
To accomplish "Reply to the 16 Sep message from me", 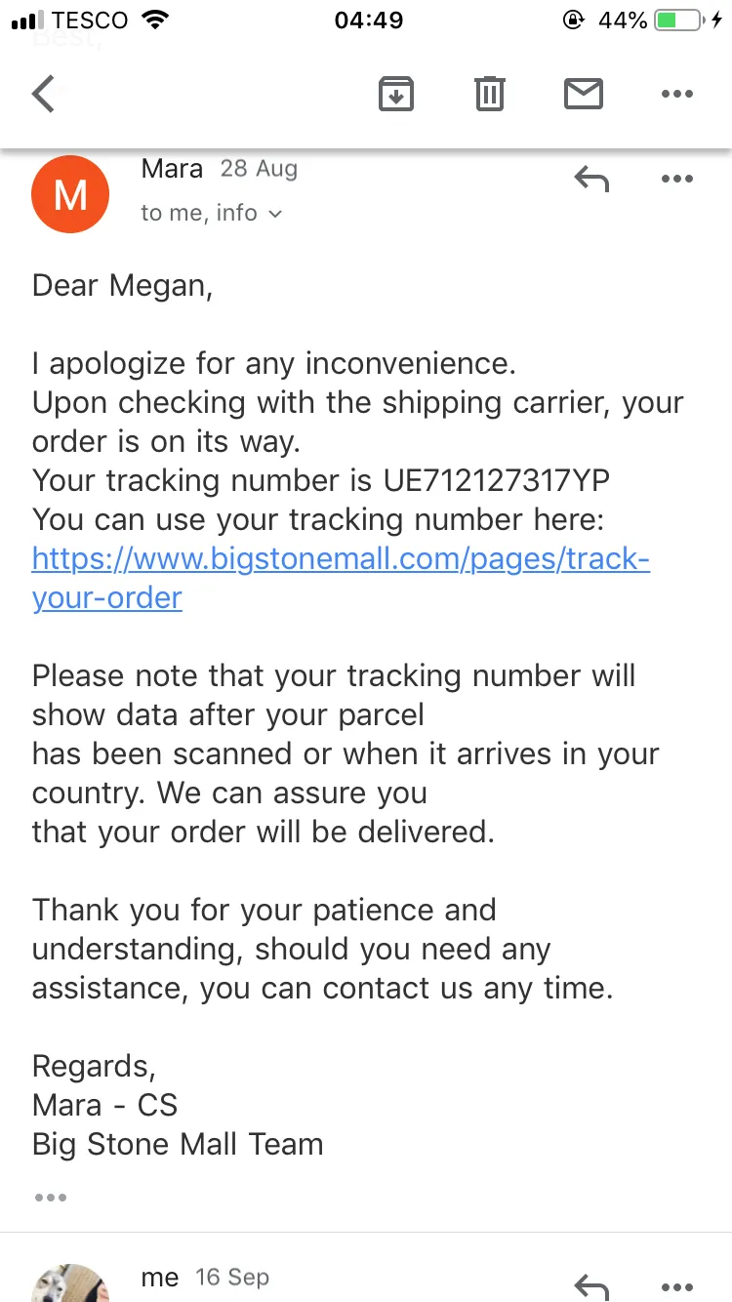I will pos(591,1288).
